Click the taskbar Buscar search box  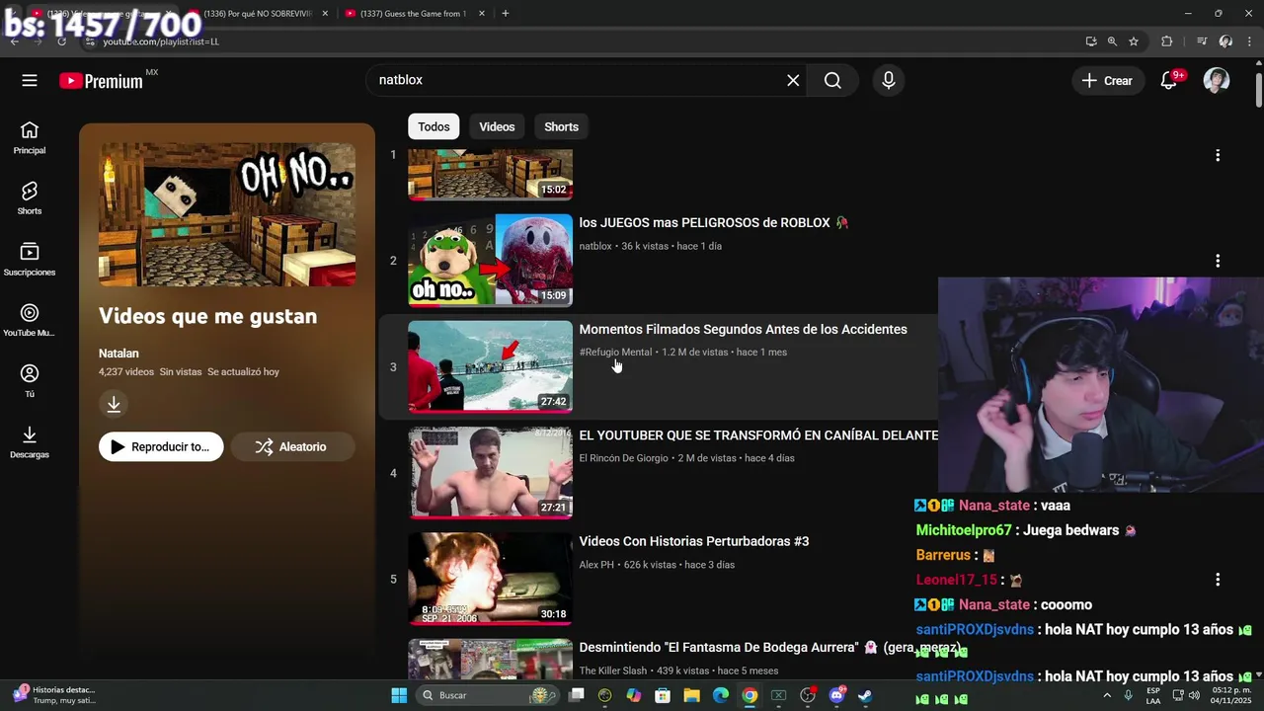[486, 695]
